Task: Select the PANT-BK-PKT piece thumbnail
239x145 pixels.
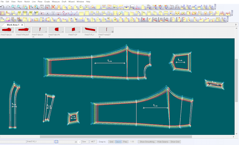Action: [56, 30]
